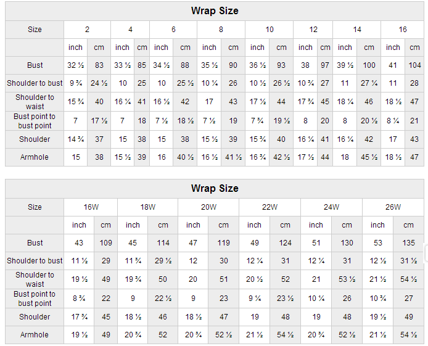The height and width of the screenshot is (346, 428).
Task: Select the size 8 column header
Action: (221, 30)
